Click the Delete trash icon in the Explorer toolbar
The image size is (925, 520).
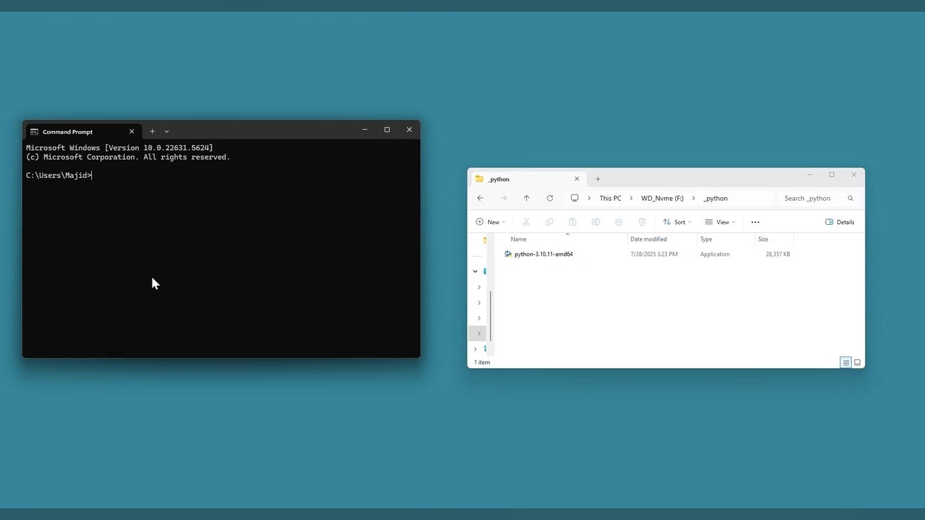[x=642, y=222]
